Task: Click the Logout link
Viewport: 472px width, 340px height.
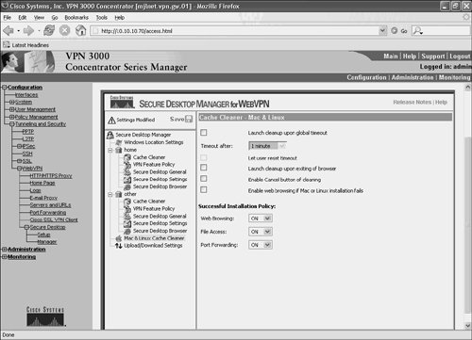Action: [460, 57]
